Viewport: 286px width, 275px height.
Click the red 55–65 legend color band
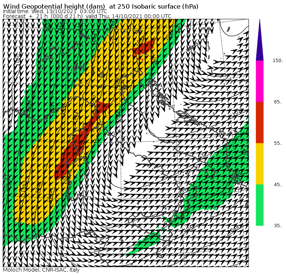point(260,122)
